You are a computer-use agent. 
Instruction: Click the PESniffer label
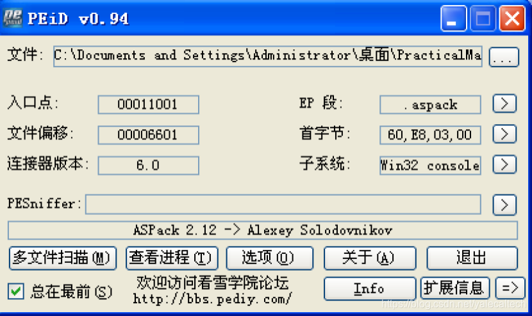(x=44, y=203)
